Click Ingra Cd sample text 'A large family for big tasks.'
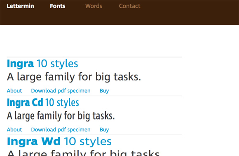Viewport: 239px width, 156px height. tap(61, 116)
